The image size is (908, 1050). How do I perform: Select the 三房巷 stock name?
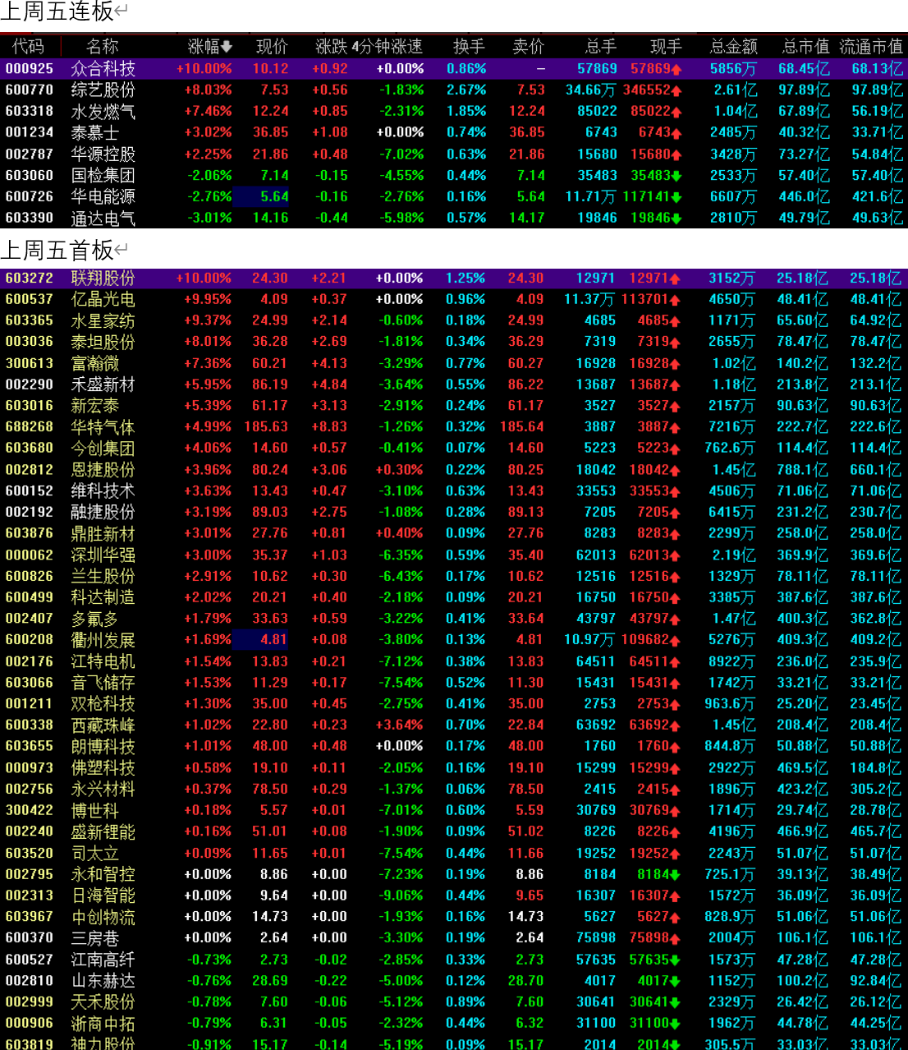coord(95,938)
